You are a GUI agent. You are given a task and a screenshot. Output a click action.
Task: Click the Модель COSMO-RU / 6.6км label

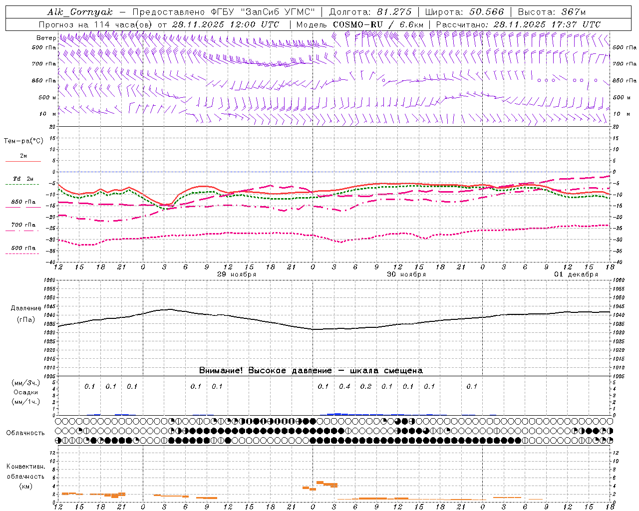359,24
